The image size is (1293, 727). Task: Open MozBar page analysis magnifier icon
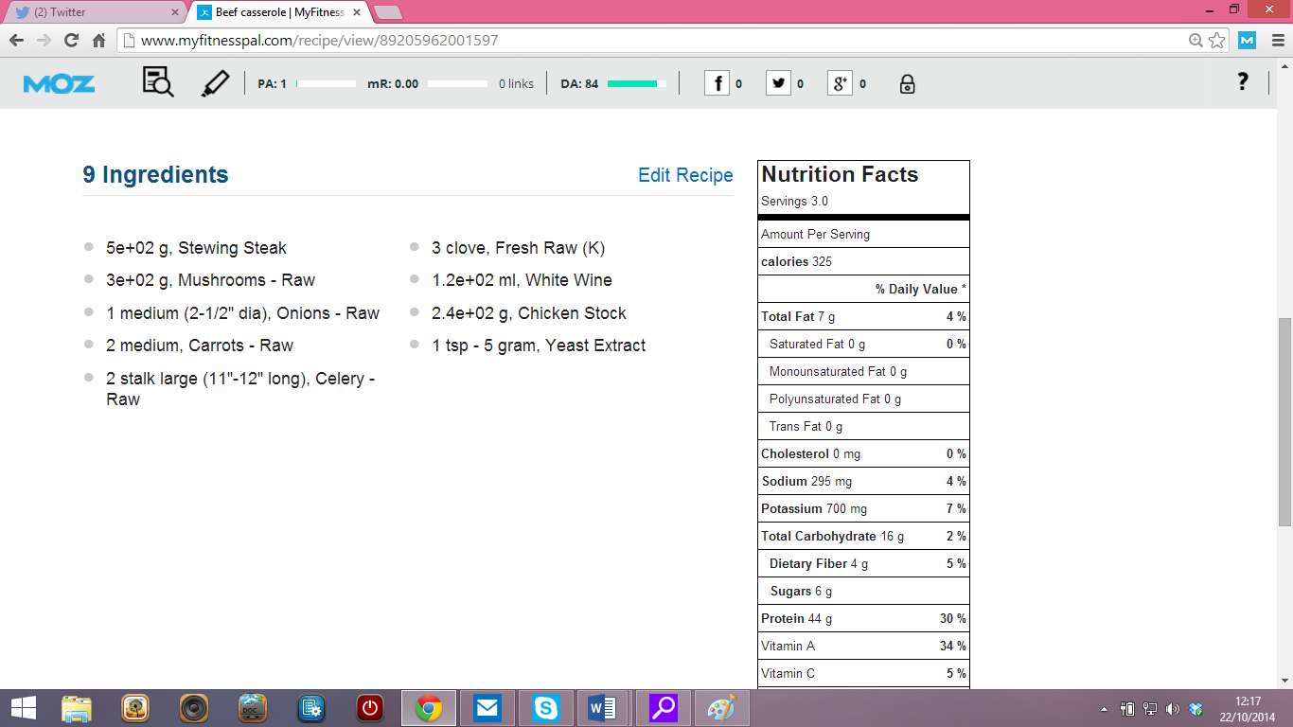pyautogui.click(x=158, y=82)
